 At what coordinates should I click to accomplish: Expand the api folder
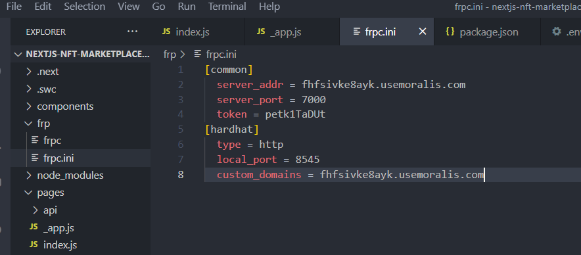tap(80, 210)
